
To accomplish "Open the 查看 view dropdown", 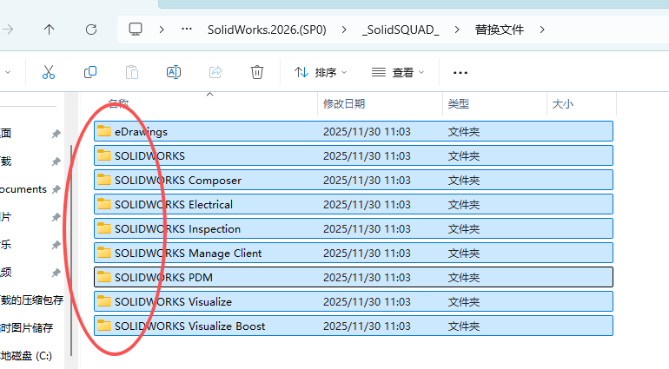I will coord(398,73).
